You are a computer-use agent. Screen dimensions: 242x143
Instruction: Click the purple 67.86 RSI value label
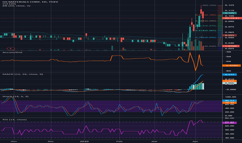click(230, 123)
